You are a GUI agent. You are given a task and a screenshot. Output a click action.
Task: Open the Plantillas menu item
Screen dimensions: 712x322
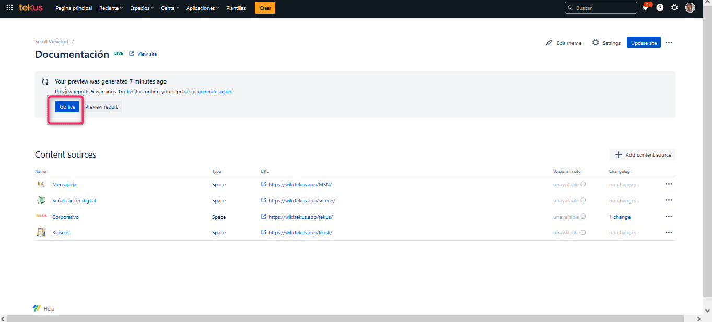236,8
